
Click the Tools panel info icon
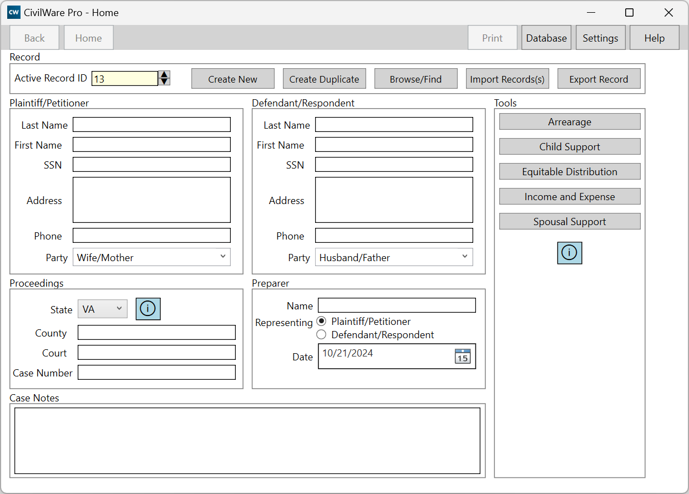tap(570, 253)
